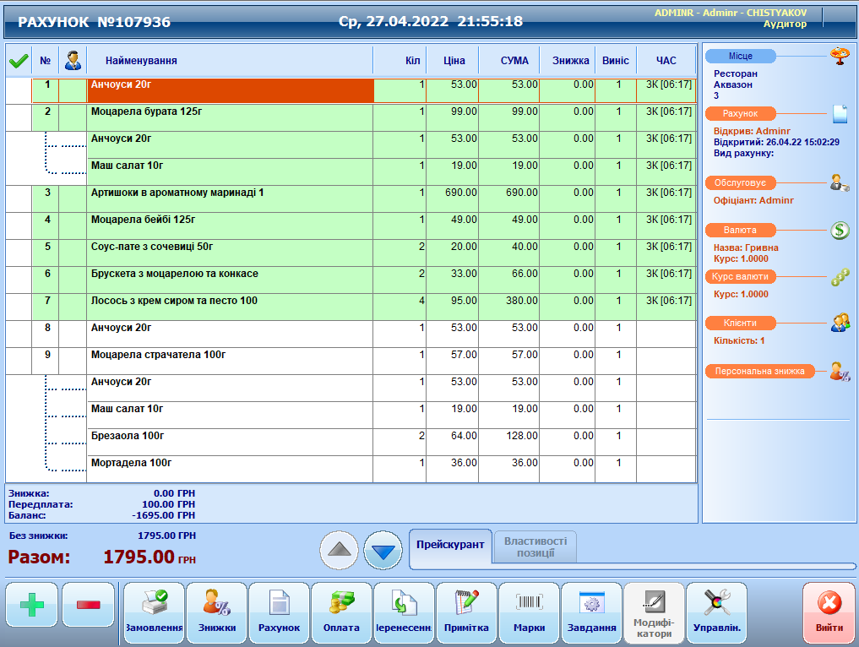Open the Замовлення printer button
The height and width of the screenshot is (647, 859).
(154, 612)
